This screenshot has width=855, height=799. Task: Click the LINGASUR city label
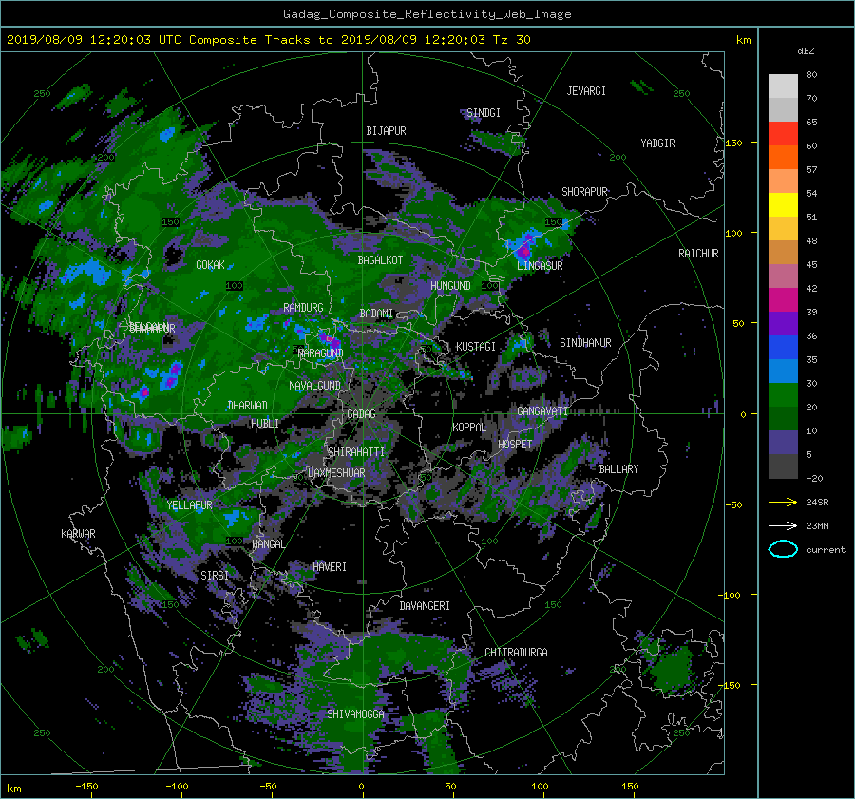coord(540,266)
